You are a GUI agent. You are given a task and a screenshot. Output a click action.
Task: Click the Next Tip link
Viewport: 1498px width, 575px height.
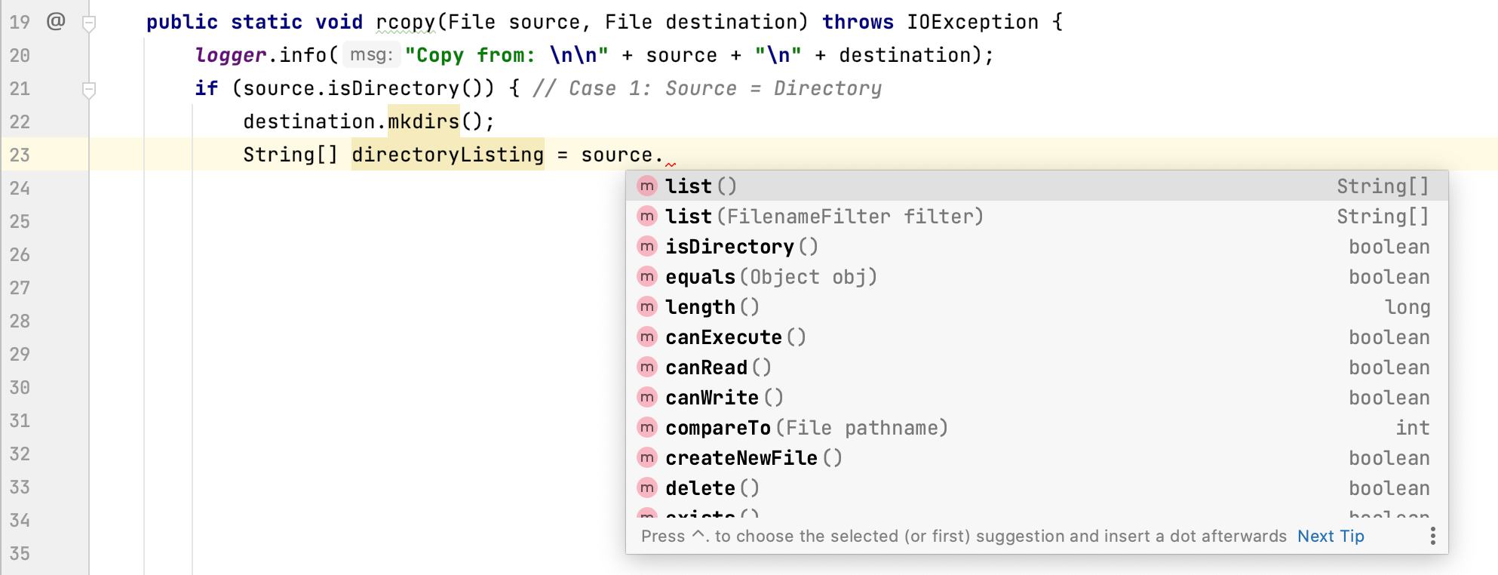(1331, 536)
